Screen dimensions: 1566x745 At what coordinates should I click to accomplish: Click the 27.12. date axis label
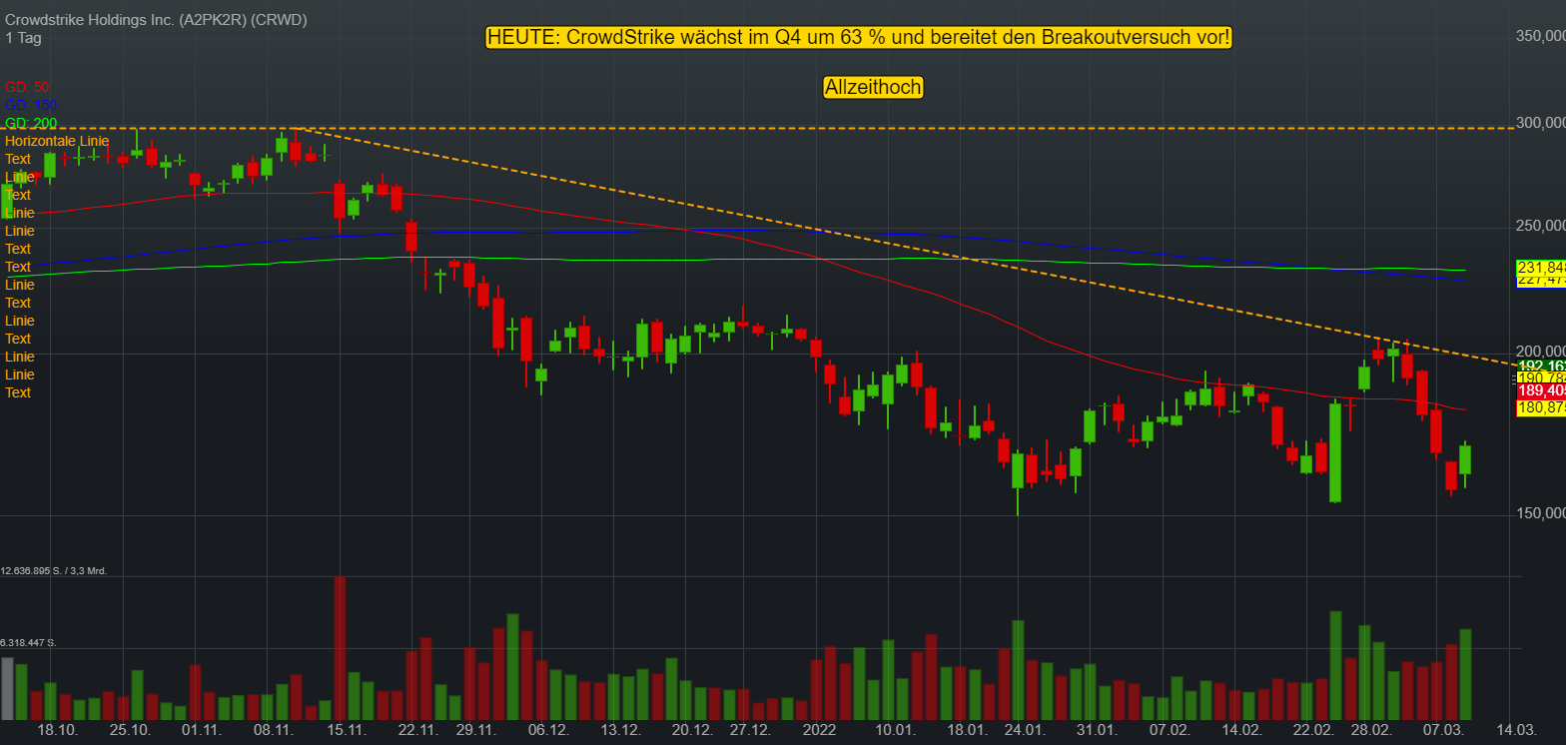point(750,731)
